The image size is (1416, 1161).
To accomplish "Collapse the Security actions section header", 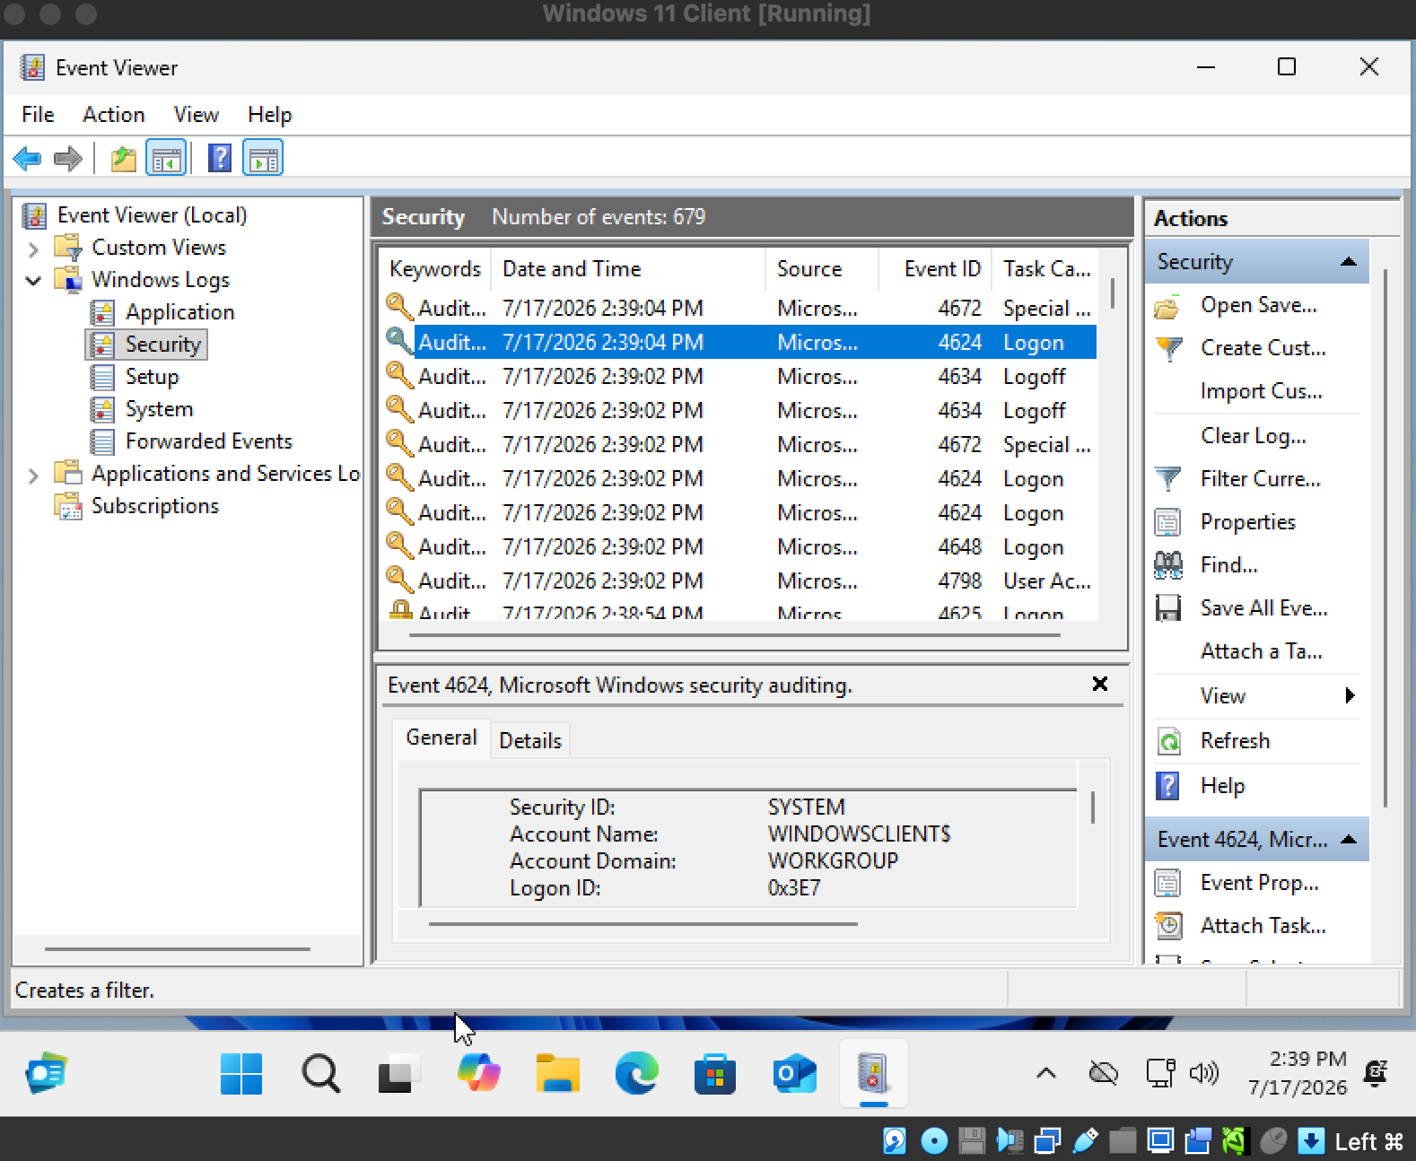I will click(1348, 262).
